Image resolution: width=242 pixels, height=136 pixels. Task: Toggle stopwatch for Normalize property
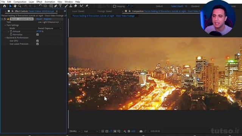[x=11, y=34]
